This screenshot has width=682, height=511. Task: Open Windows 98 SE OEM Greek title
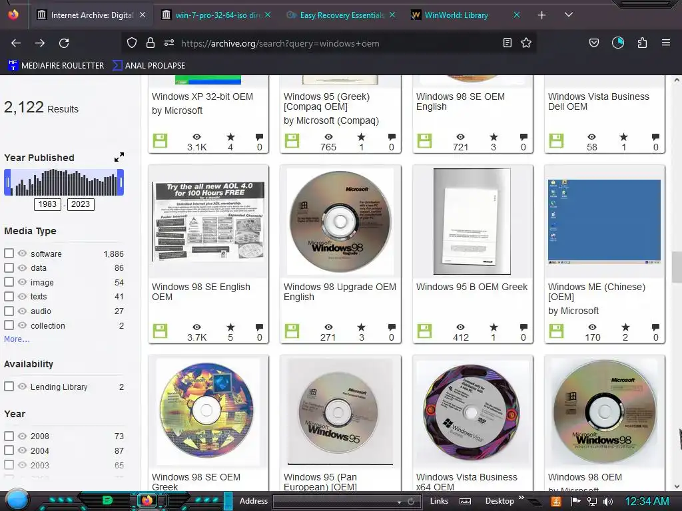(x=196, y=482)
